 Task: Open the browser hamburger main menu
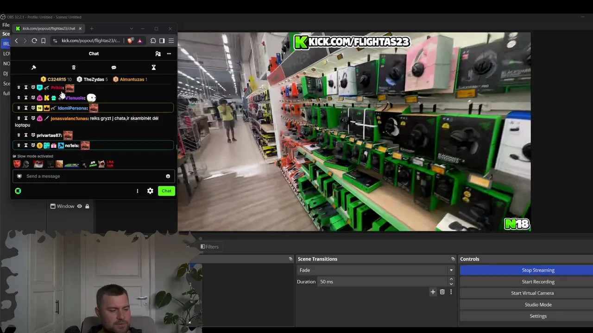[x=171, y=41]
